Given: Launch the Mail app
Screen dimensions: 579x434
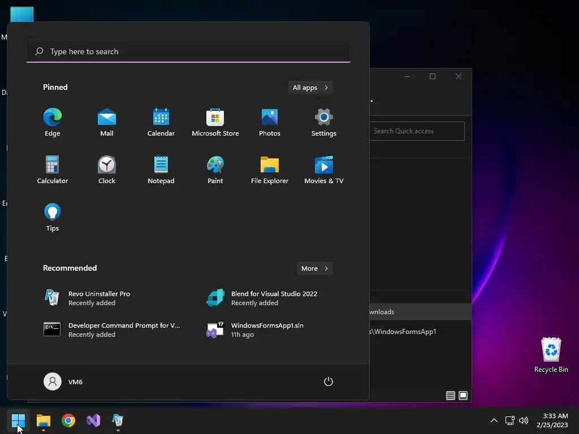Looking at the screenshot, I should 107,123.
